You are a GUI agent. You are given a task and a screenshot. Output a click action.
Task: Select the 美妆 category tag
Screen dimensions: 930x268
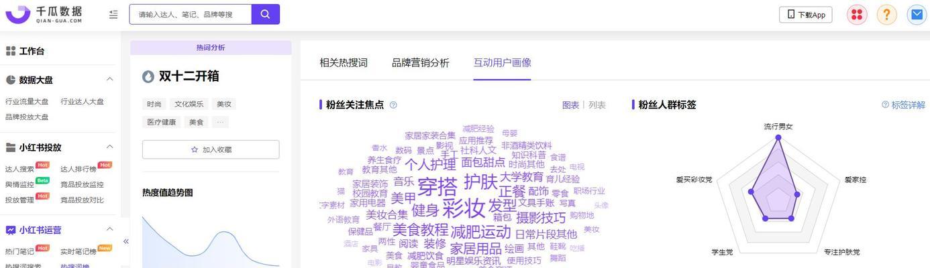click(x=223, y=104)
